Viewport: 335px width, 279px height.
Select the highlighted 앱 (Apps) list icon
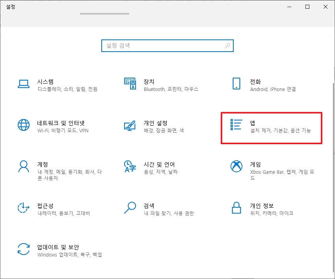(235, 125)
